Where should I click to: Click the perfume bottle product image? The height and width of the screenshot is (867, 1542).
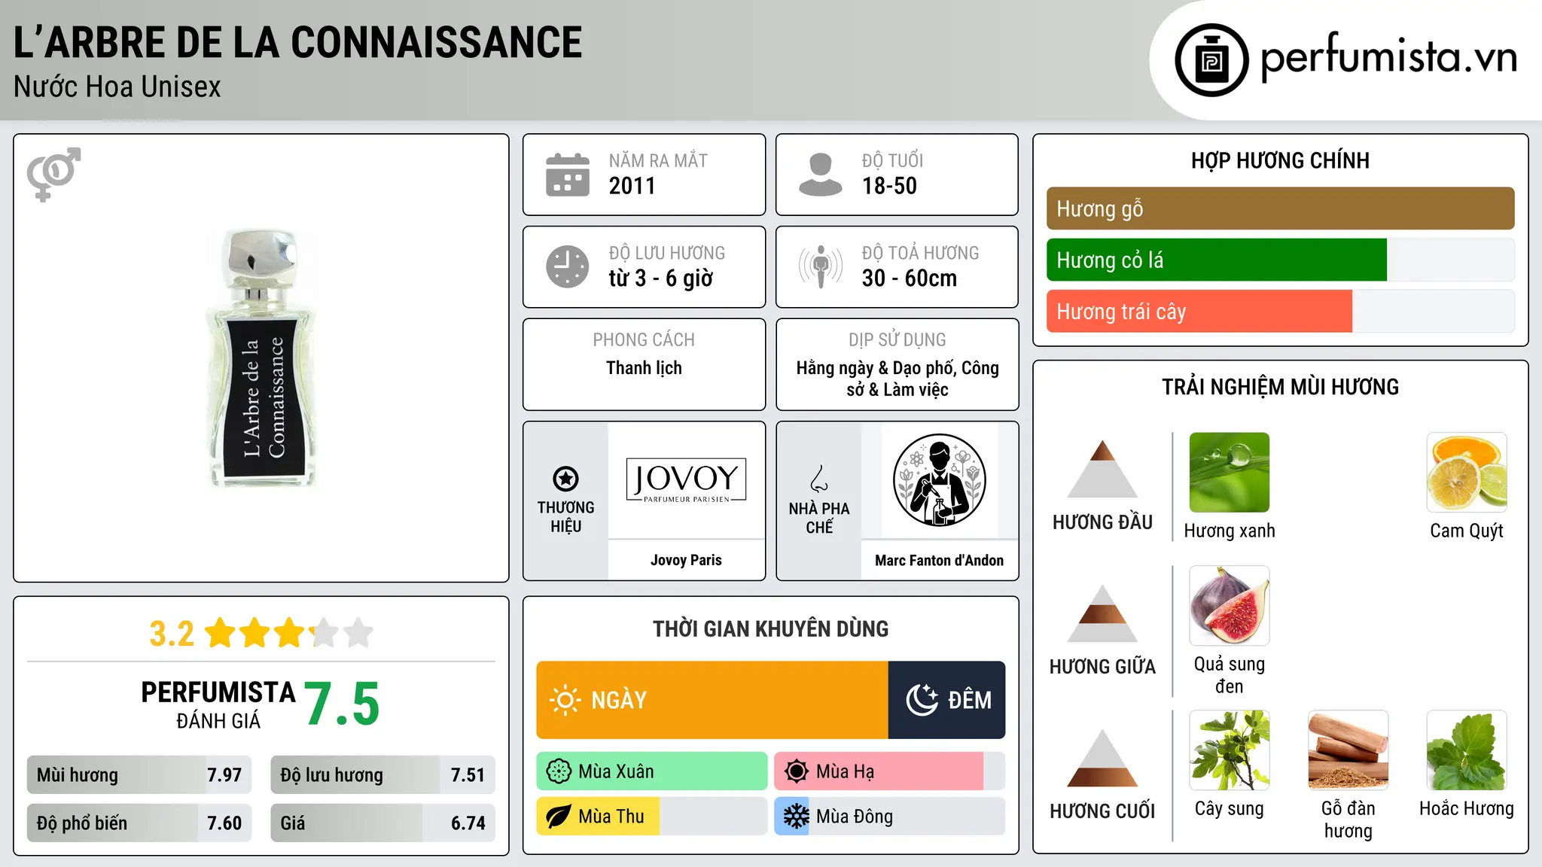click(x=261, y=358)
